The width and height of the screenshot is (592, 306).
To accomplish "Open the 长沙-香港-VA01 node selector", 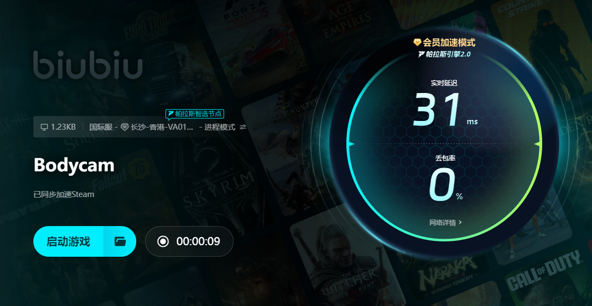I will click(x=162, y=127).
